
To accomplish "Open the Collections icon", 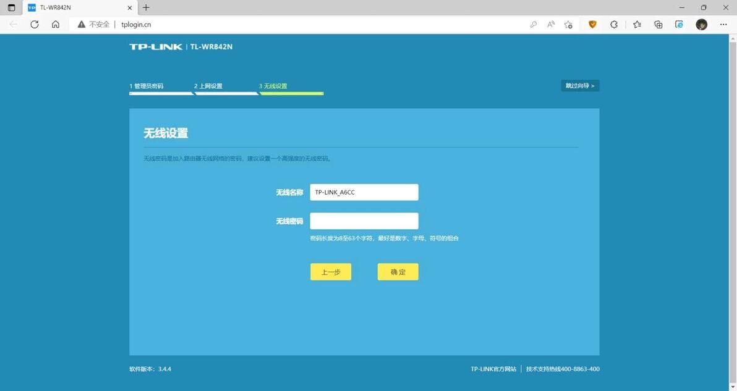I will click(658, 24).
